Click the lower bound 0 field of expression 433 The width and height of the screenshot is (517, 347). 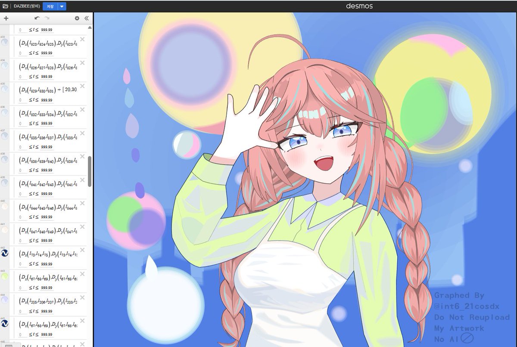point(22,53)
